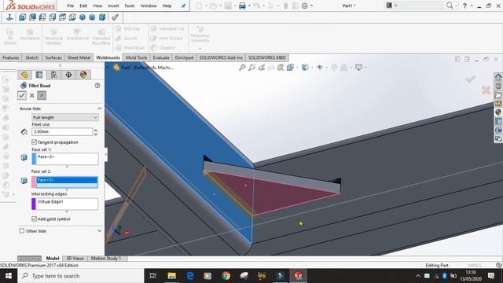Open Fillet Bead help question mark
Viewport: 503px width, 283px height.
97,86
